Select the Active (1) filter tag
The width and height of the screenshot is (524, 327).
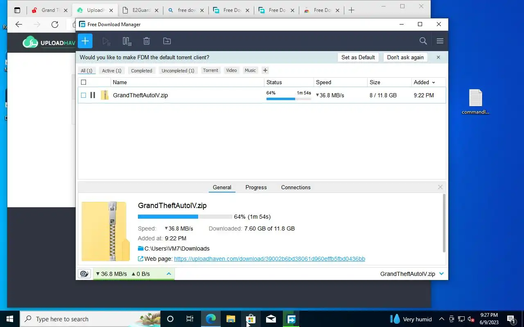click(x=112, y=71)
